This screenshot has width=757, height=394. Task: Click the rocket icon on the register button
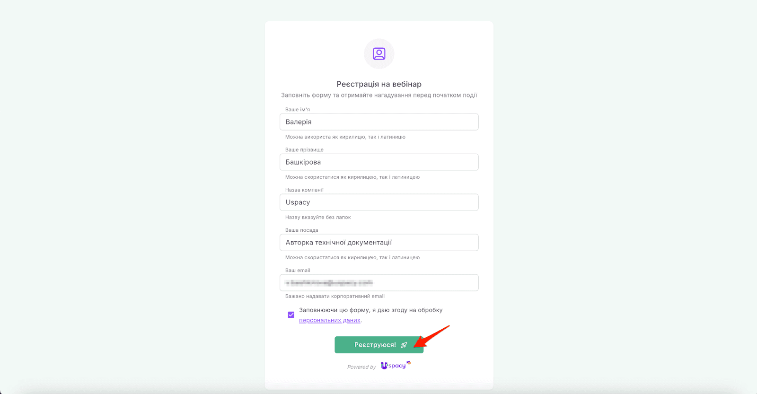pos(404,345)
